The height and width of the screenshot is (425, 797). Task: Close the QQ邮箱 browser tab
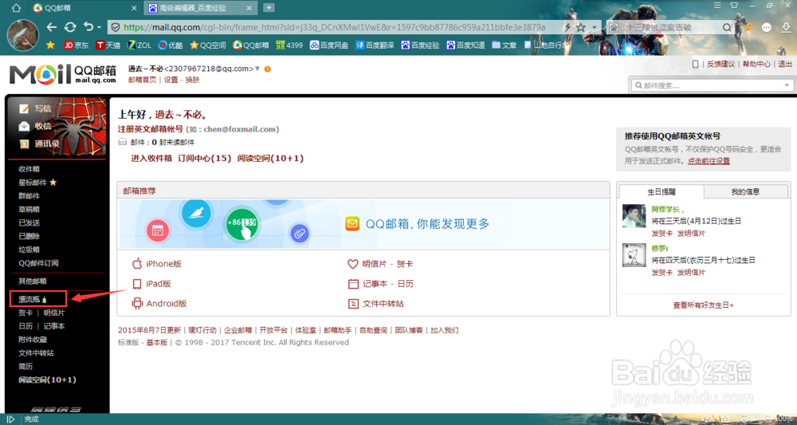134,8
